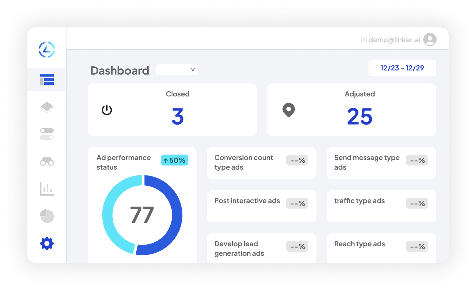Screen dimensions: 476x290
Task: Open the binoculars icon in sidebar
Action: pos(47,161)
